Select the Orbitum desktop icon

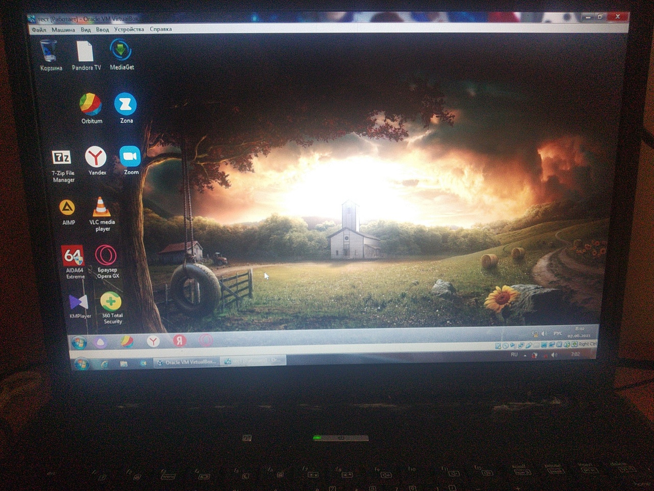click(91, 108)
